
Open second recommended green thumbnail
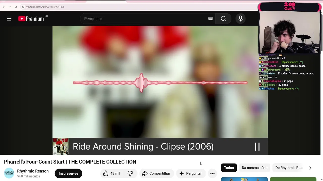[293, 179]
